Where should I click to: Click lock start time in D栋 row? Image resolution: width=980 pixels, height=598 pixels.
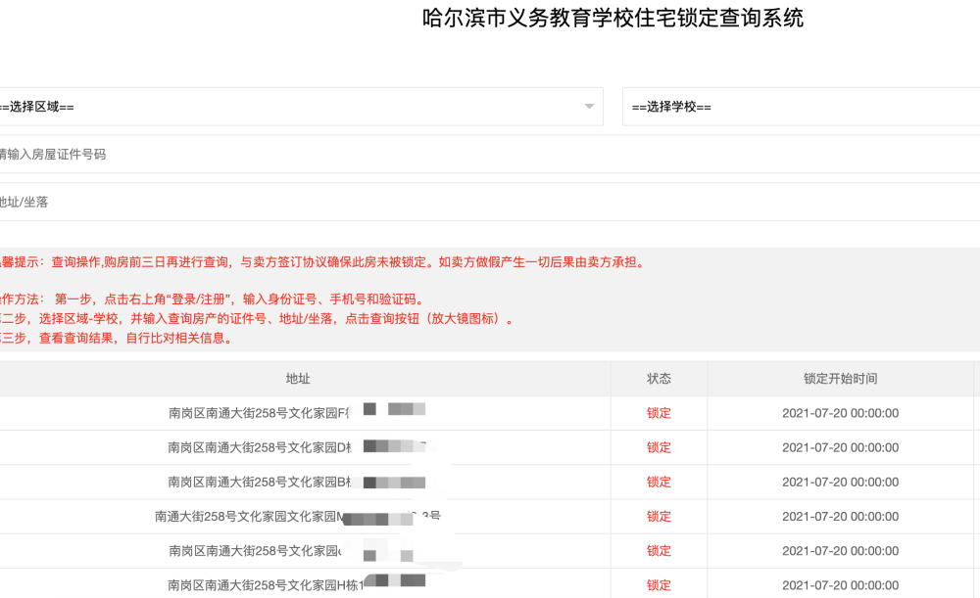coord(840,447)
